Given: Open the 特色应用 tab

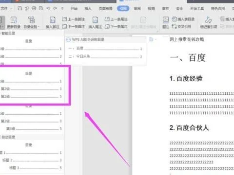Looking at the screenshot, I should pyautogui.click(x=218, y=8).
